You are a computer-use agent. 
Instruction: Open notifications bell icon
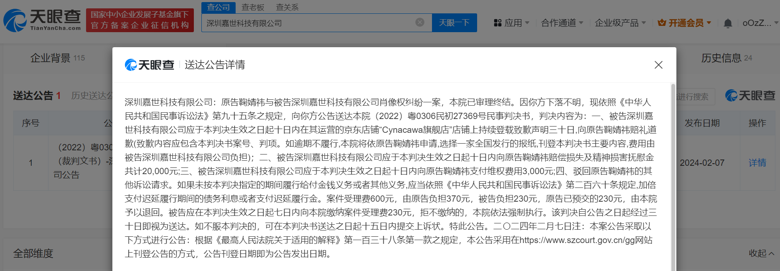click(728, 23)
